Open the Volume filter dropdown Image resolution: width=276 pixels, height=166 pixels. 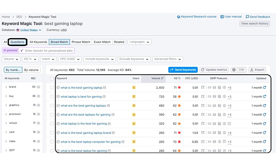coord(11,59)
